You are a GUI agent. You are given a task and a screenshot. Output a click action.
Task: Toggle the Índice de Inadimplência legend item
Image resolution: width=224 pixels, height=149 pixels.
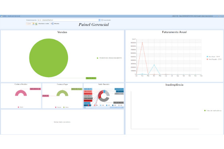(213, 111)
